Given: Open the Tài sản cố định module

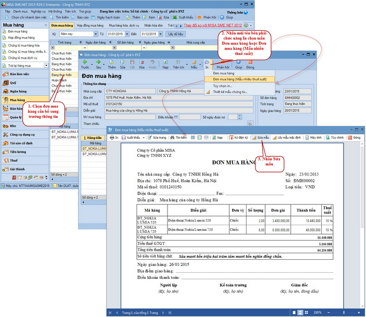Looking at the screenshot, I should (25, 143).
